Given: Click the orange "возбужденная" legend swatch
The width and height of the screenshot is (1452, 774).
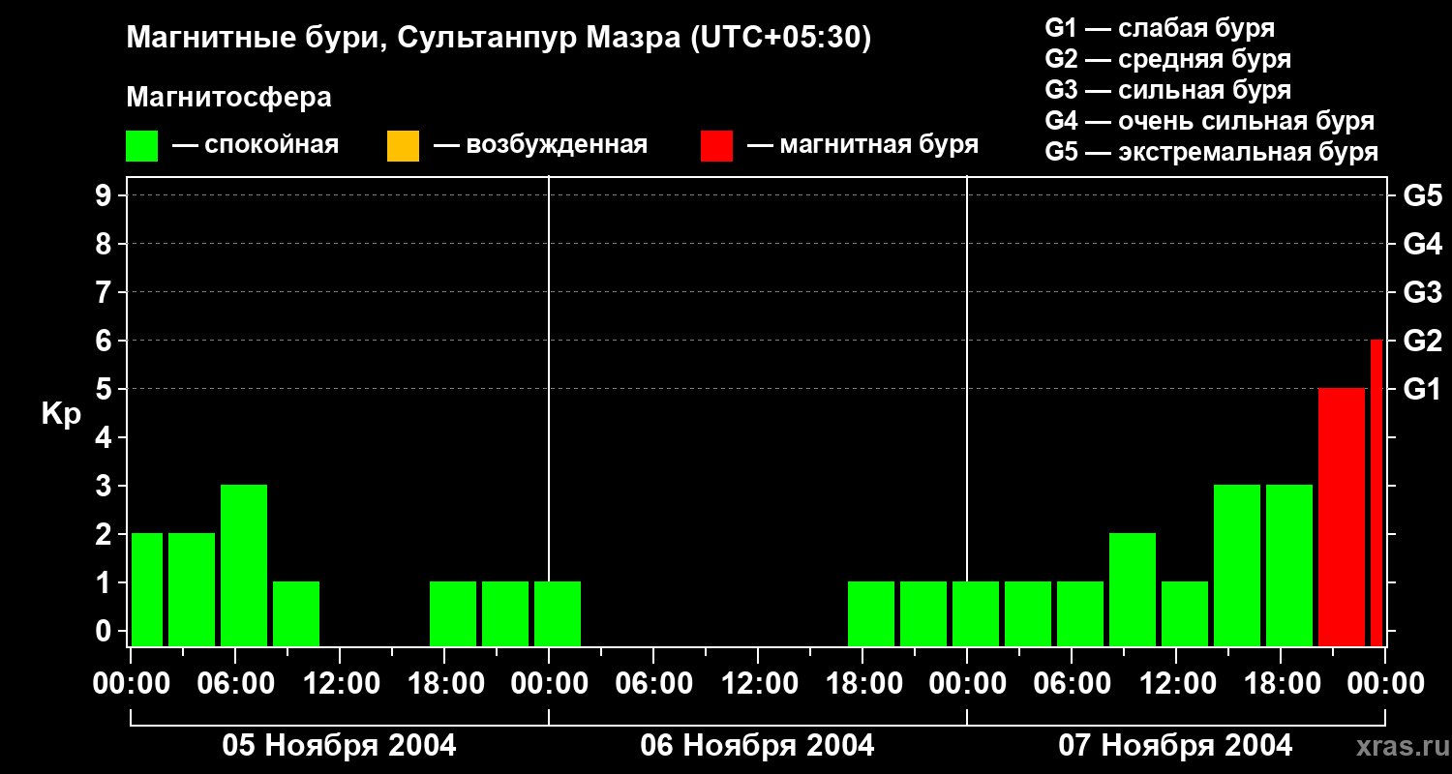Looking at the screenshot, I should click(403, 146).
